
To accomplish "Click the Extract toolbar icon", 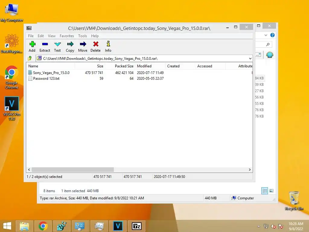I will pyautogui.click(x=45, y=44).
